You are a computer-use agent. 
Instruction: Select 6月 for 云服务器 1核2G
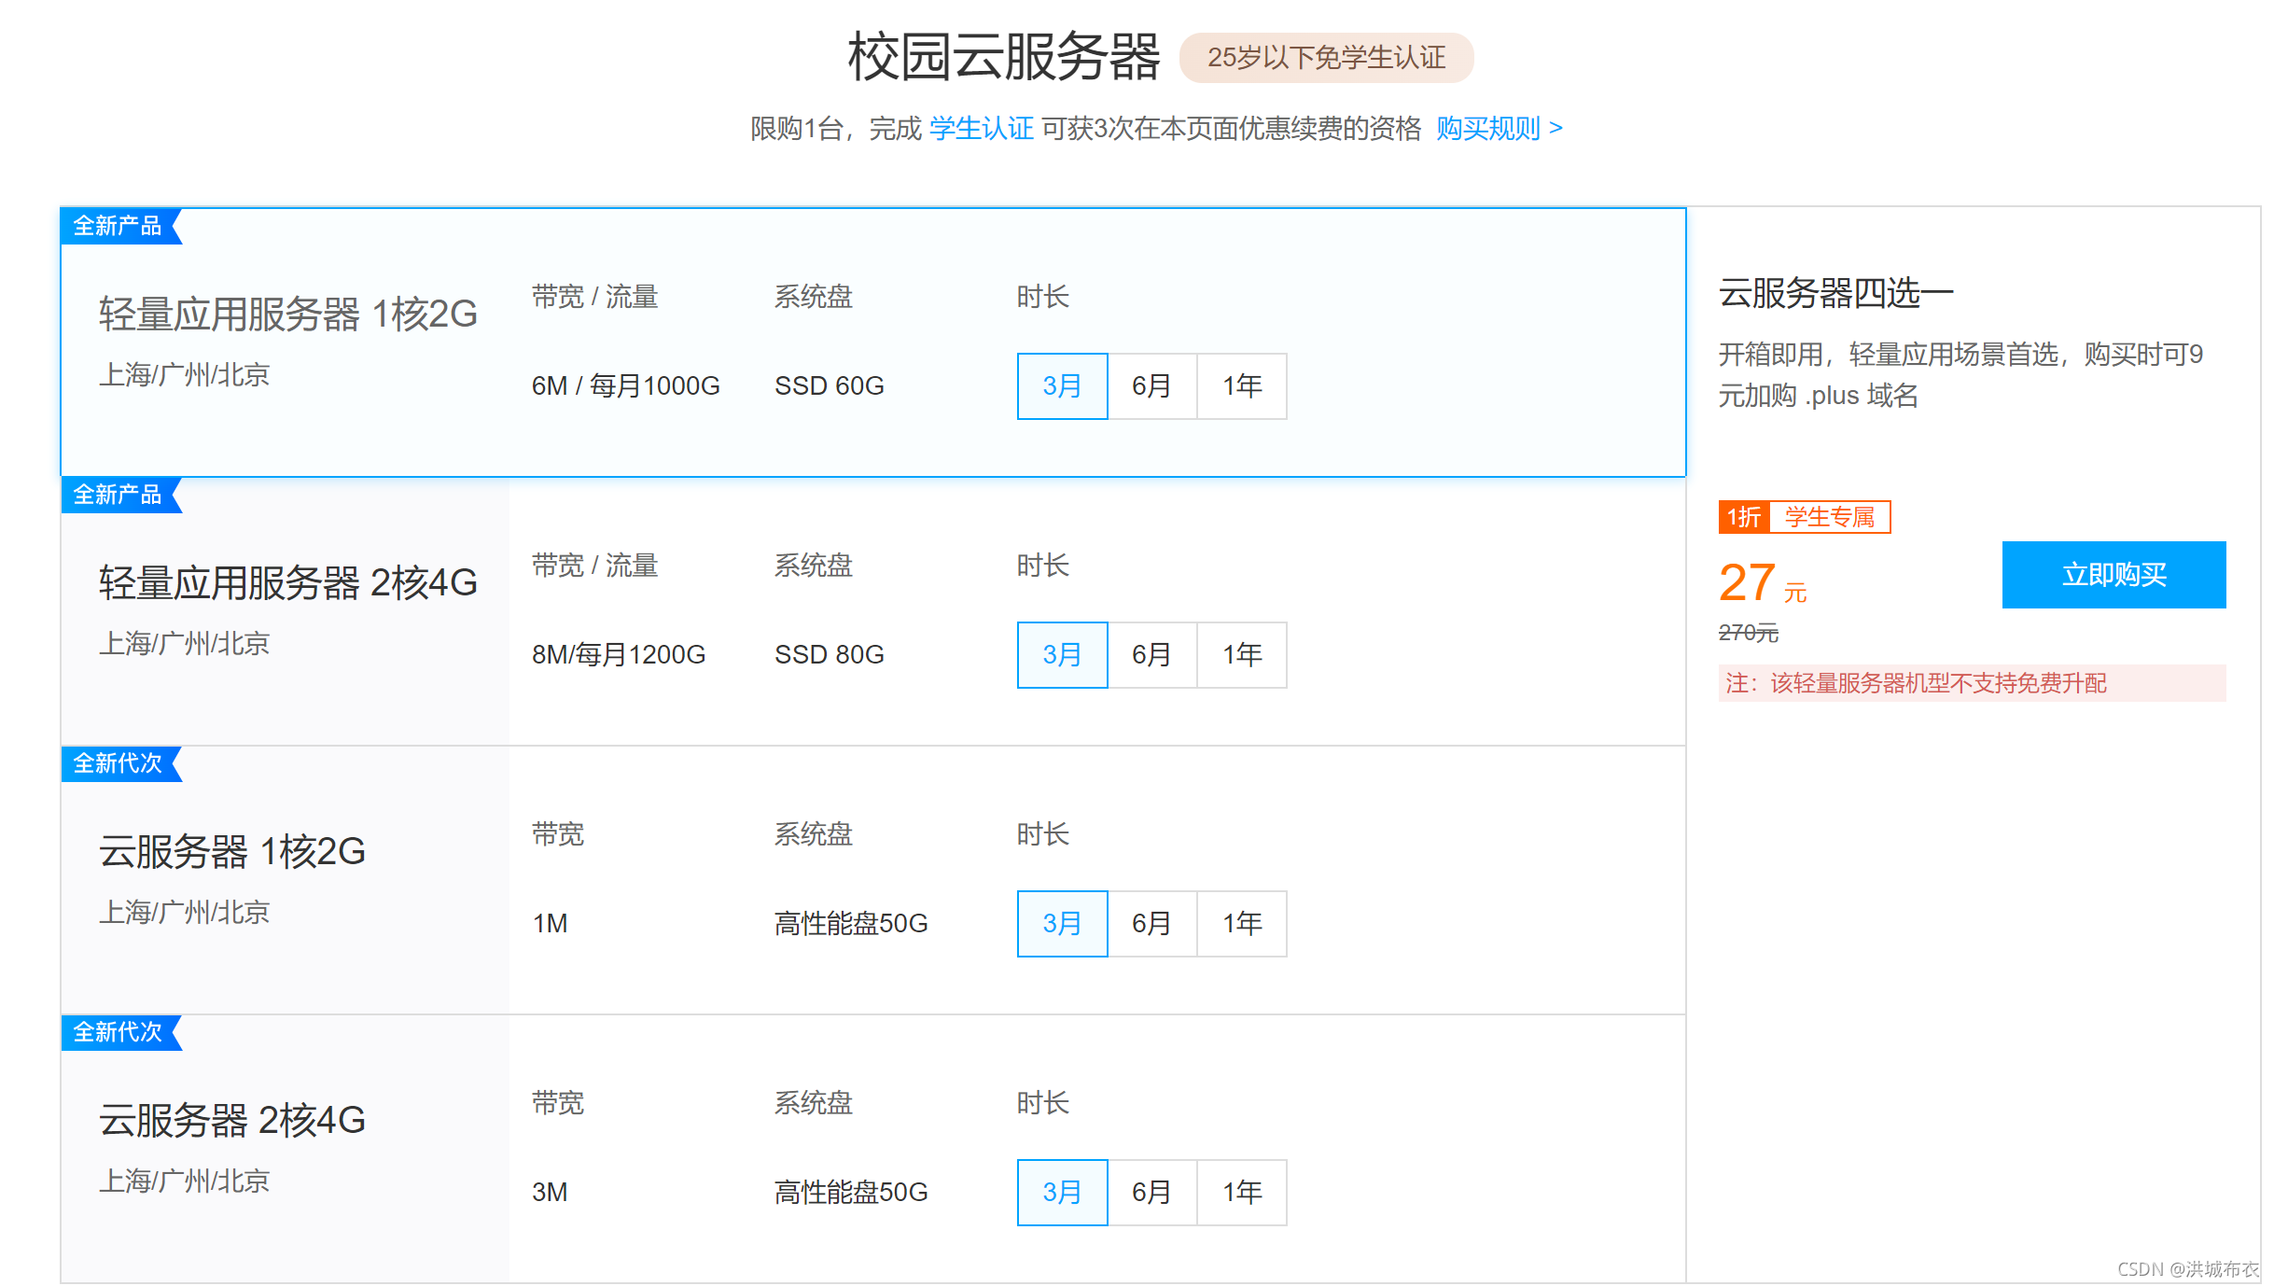click(1151, 924)
